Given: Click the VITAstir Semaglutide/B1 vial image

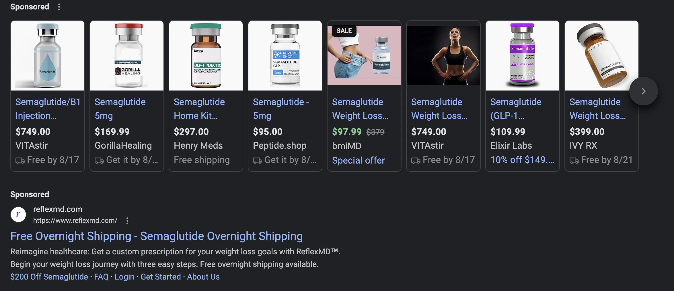Looking at the screenshot, I should coord(48,56).
